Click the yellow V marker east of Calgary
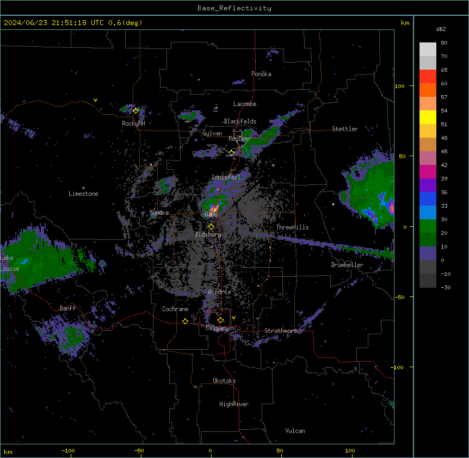Image resolution: width=469 pixels, height=458 pixels. click(233, 318)
